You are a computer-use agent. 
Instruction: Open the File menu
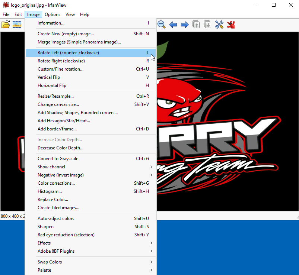6,14
